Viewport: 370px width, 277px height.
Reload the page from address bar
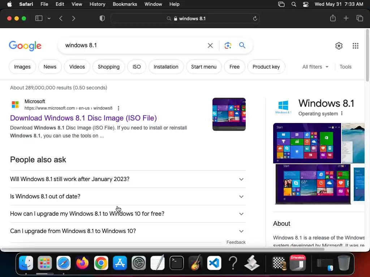[255, 18]
